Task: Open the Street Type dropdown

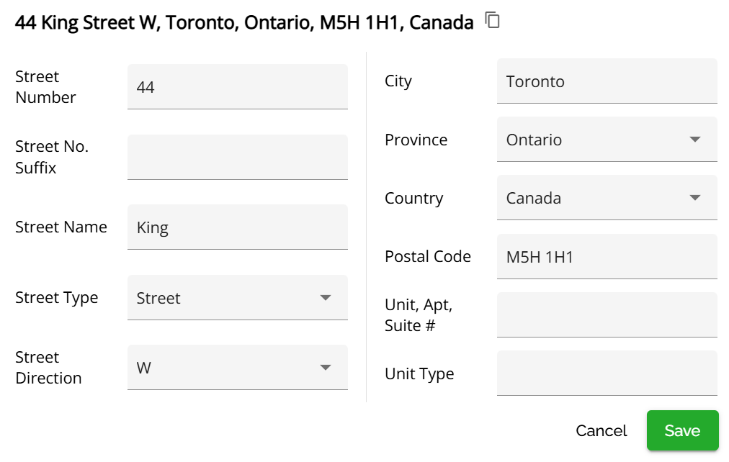Action: (x=237, y=297)
